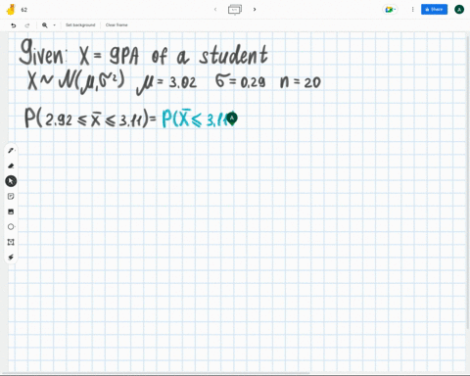Click Set background button

pyautogui.click(x=80, y=25)
